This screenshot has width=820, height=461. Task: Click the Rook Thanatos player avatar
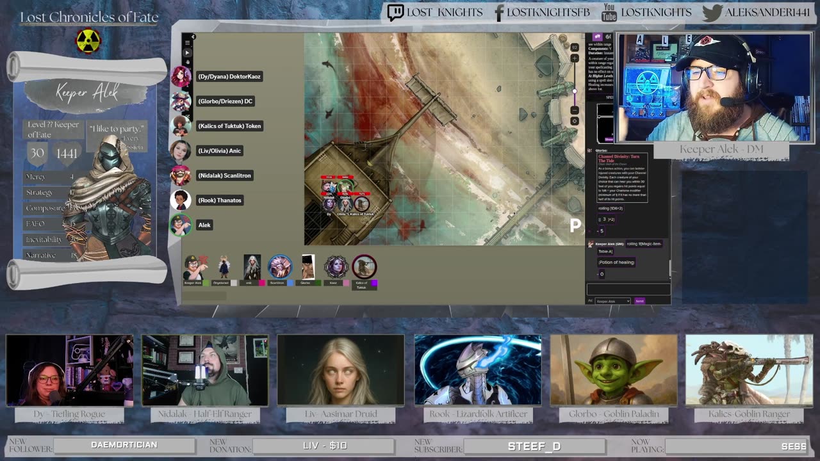[x=181, y=200]
